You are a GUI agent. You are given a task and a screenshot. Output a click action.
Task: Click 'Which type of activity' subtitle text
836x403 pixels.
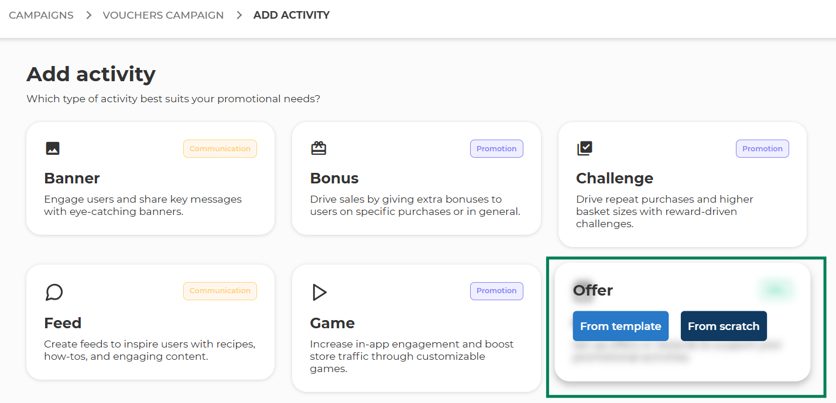(173, 99)
